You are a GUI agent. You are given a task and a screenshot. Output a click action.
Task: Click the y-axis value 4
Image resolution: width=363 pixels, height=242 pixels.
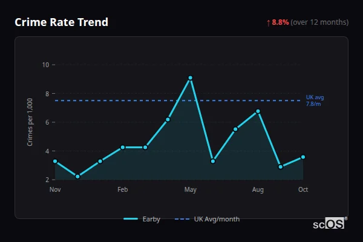[47, 151]
